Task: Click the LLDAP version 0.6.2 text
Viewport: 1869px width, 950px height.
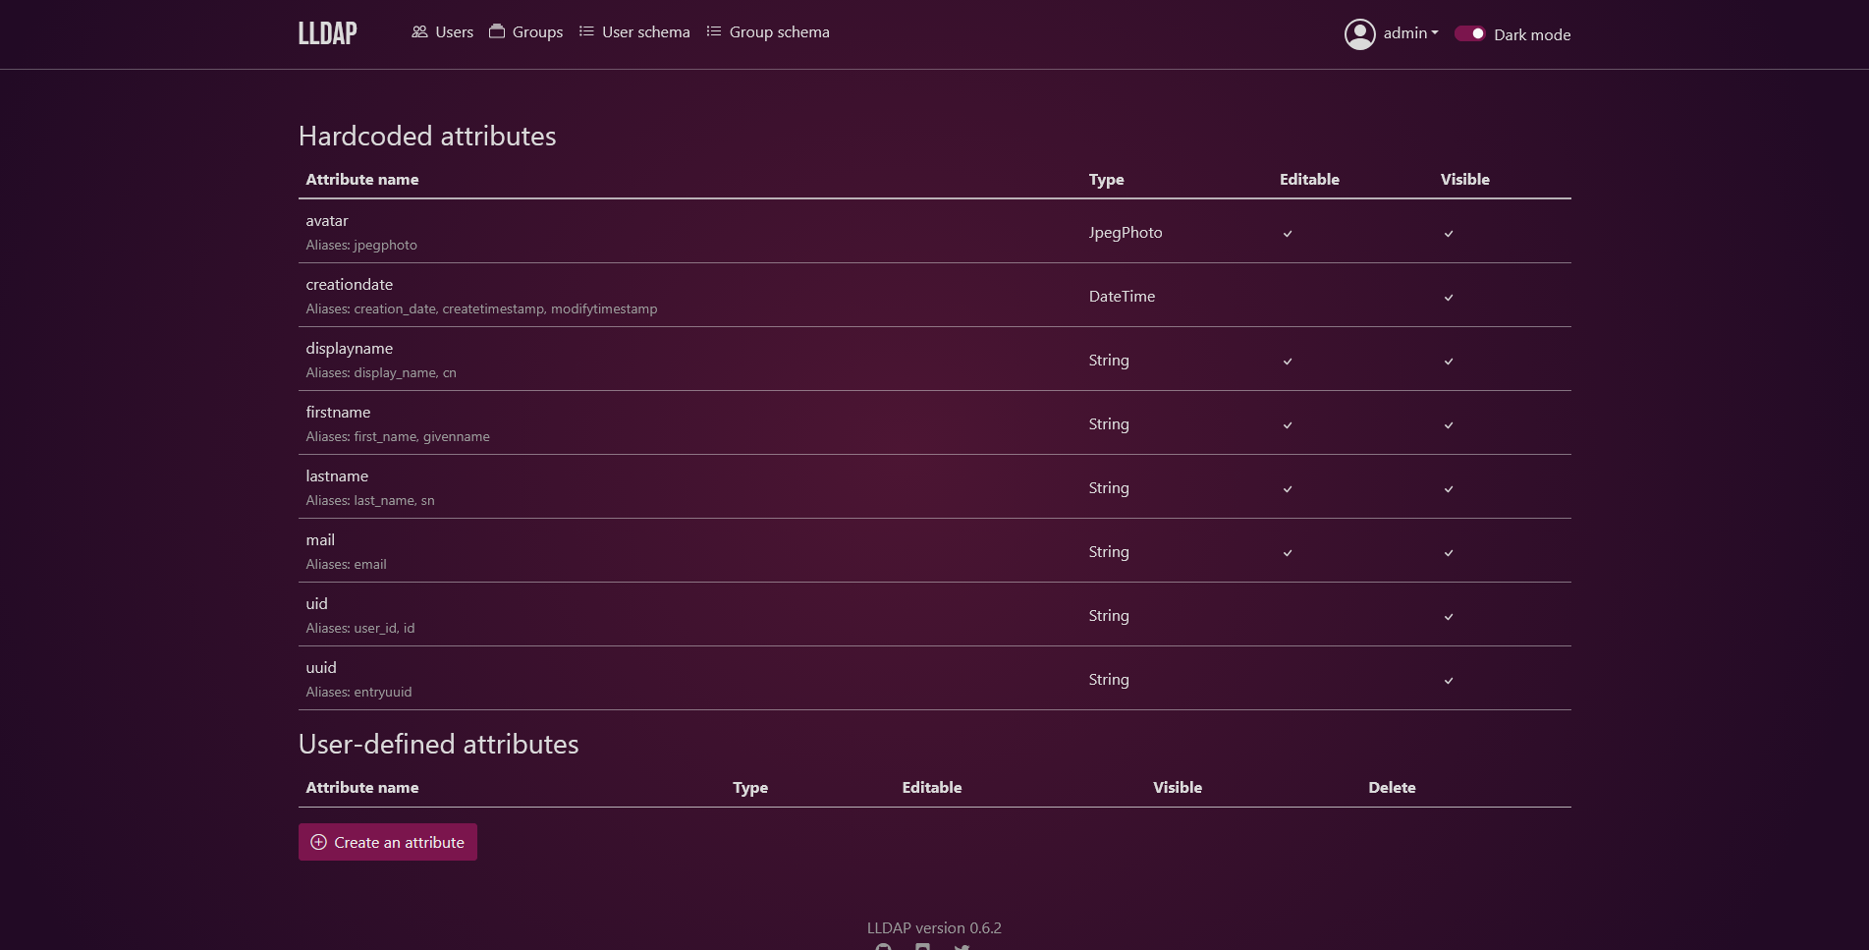Action: tap(934, 927)
